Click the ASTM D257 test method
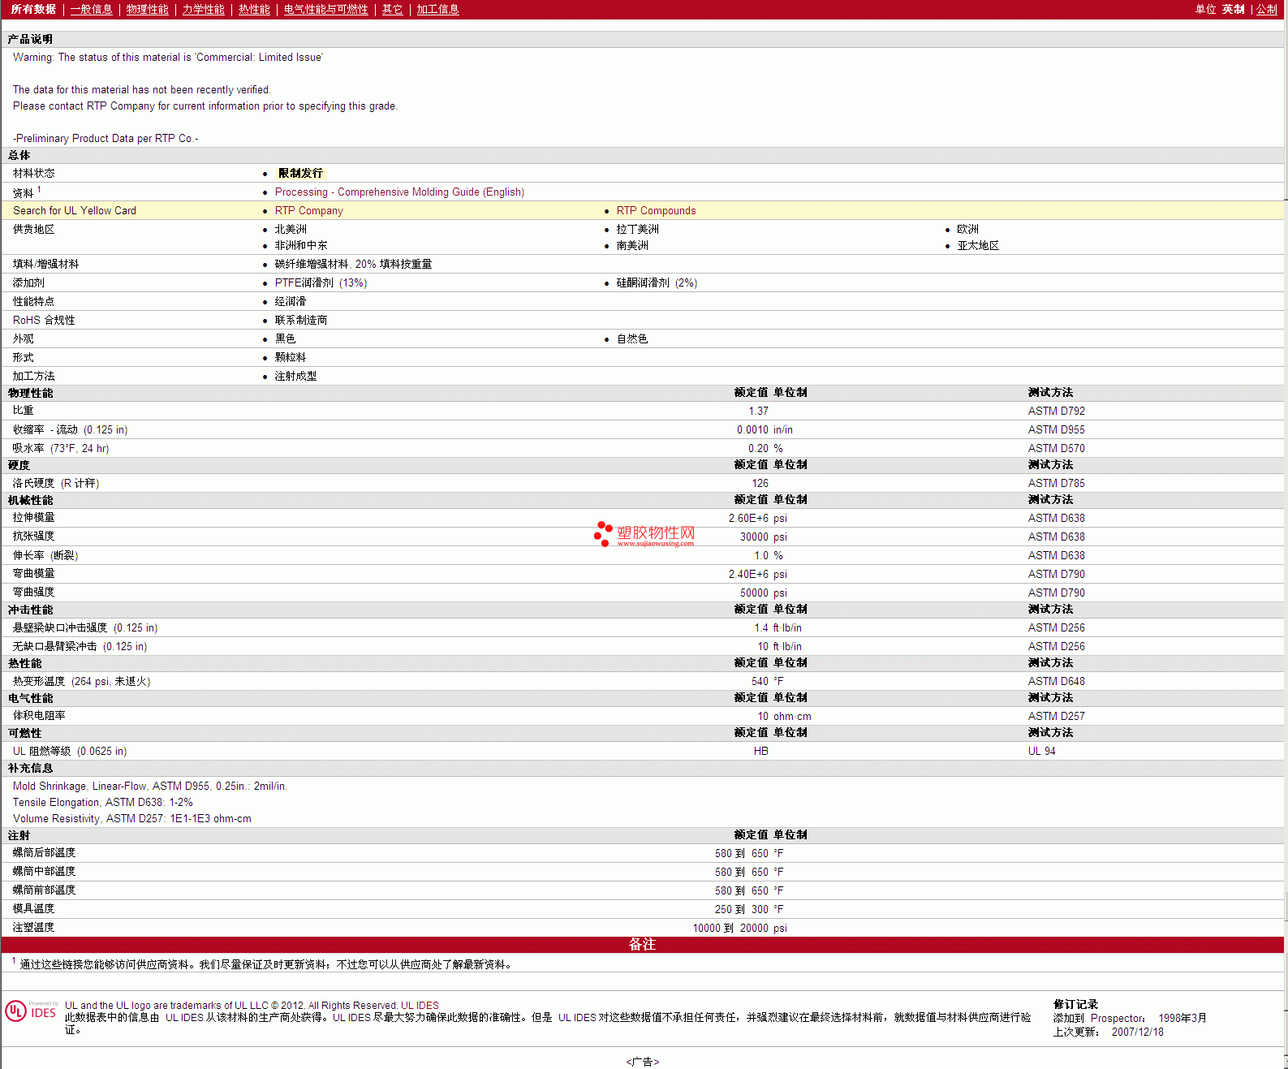 point(1056,717)
